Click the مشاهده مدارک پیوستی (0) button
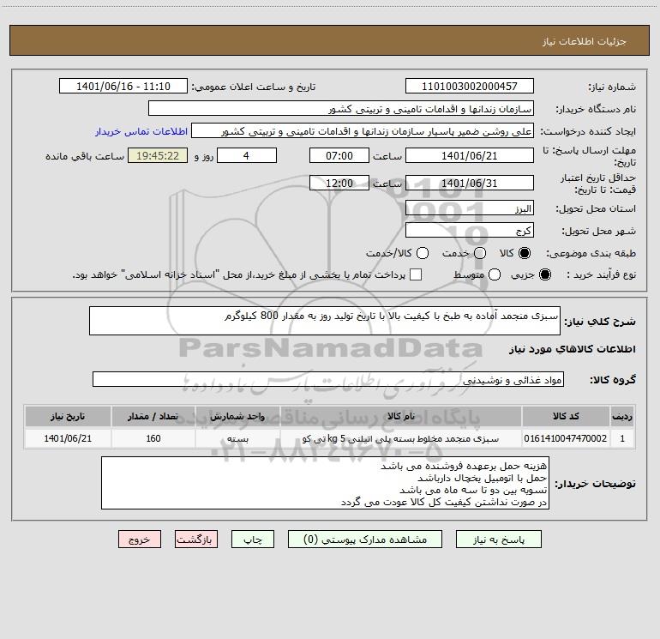Screen dimensions: 660x639 tap(365, 540)
